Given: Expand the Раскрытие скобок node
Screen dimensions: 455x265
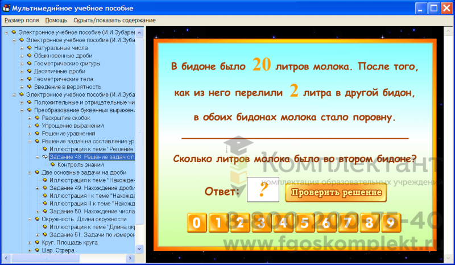Looking at the screenshot, I should (30, 118).
